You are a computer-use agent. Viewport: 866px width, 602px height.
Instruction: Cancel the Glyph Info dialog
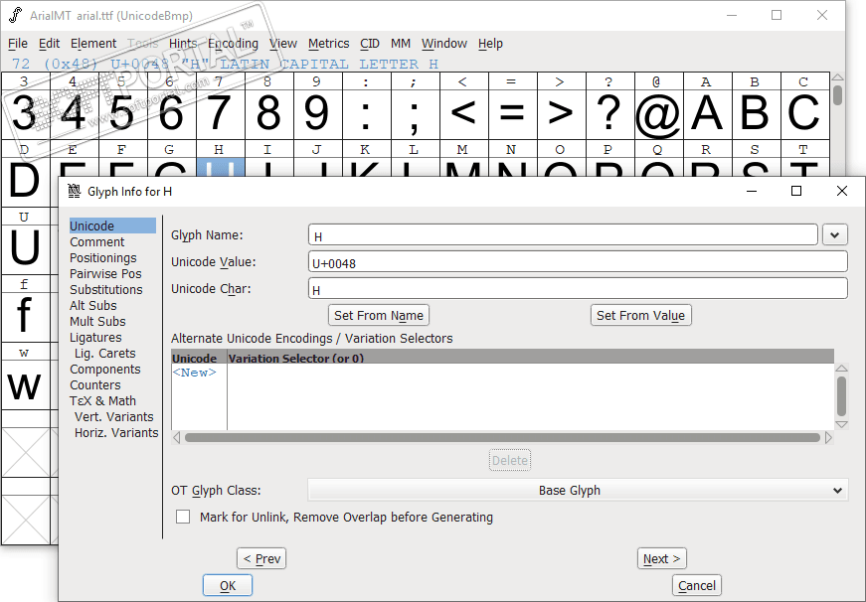(x=696, y=585)
